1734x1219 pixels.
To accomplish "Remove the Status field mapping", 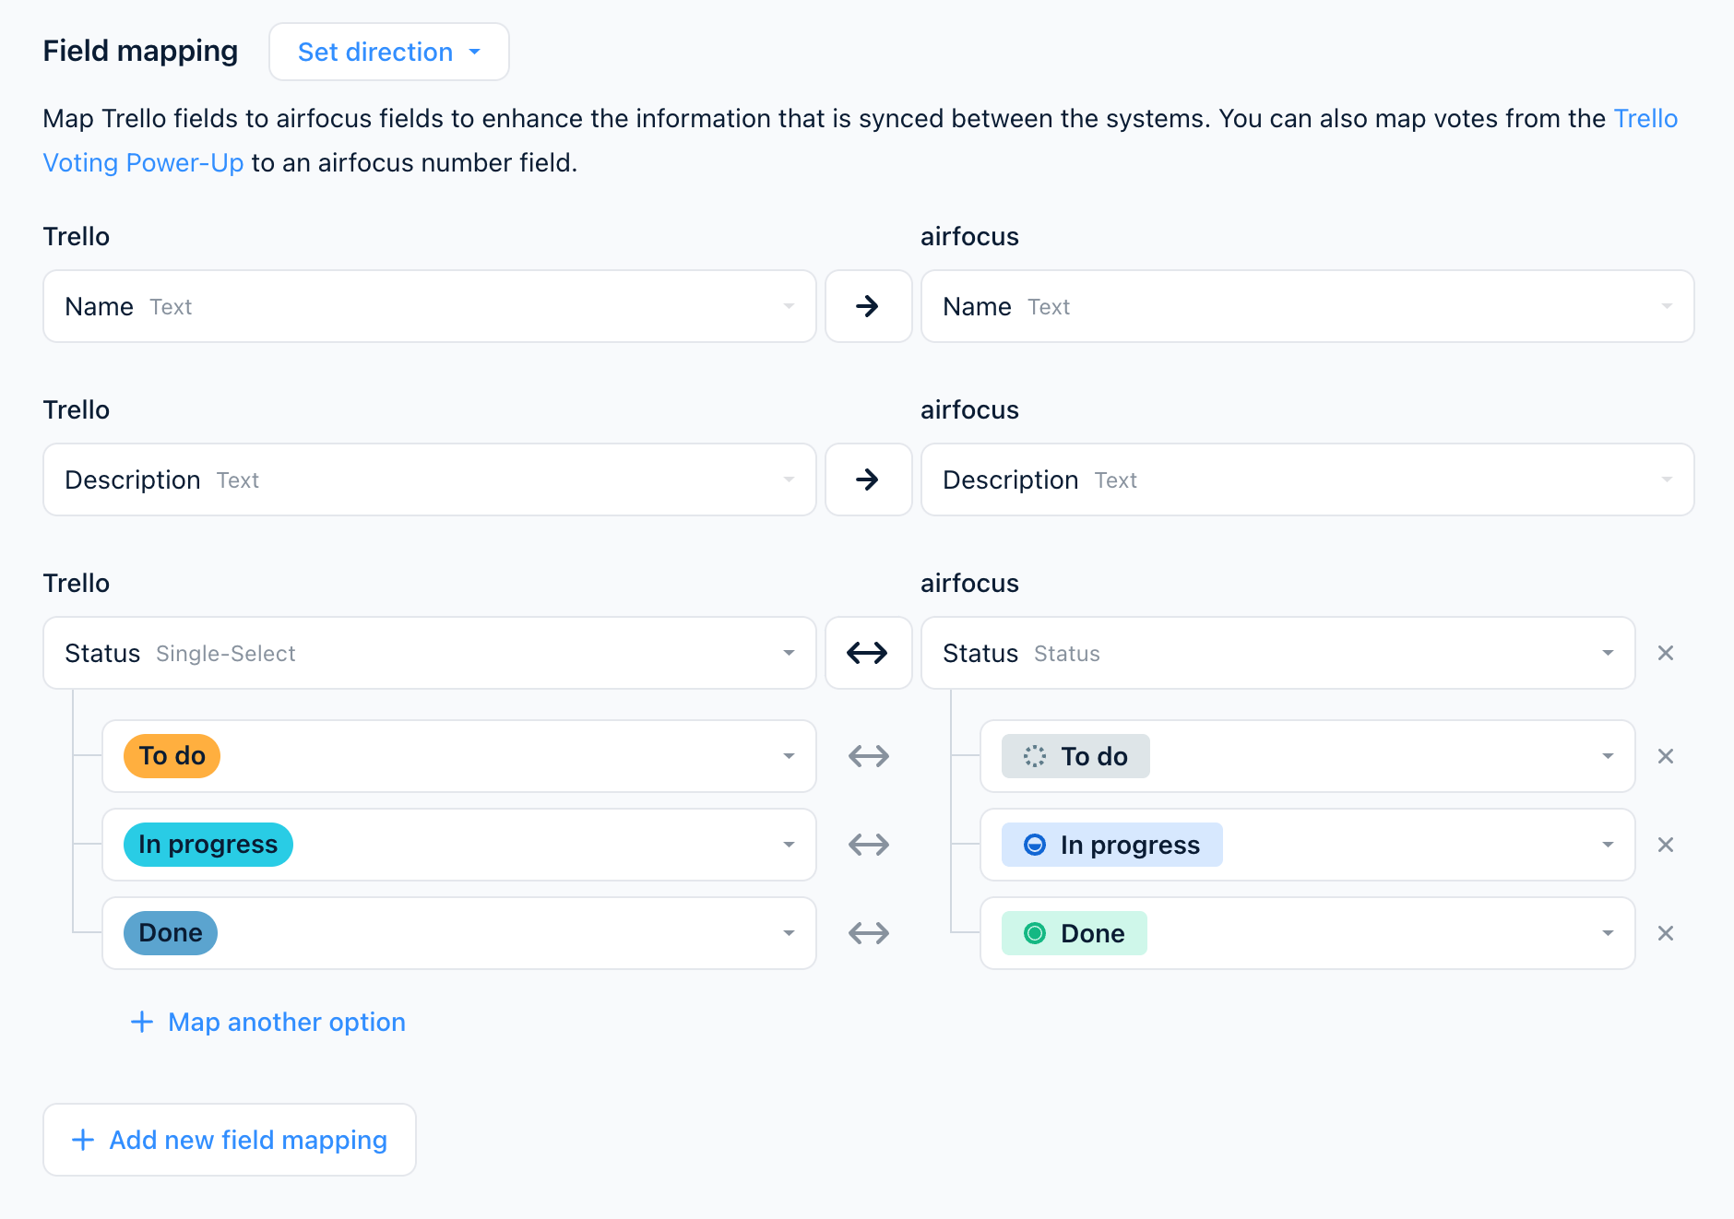I will (x=1666, y=653).
